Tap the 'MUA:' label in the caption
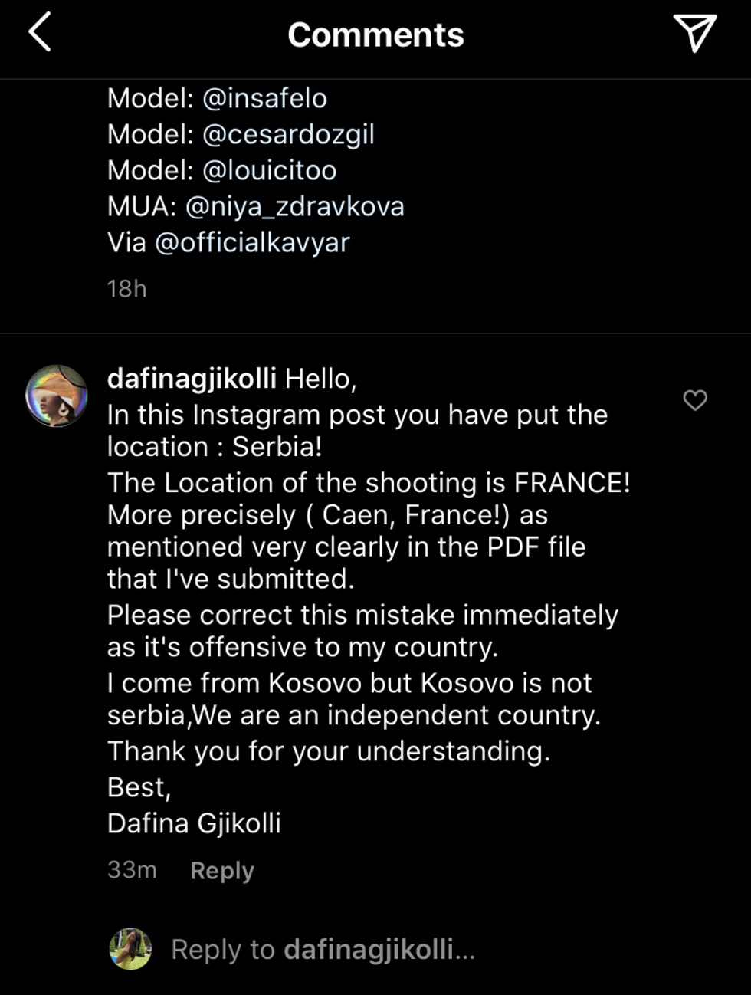Viewport: 751px width, 995px height. (143, 206)
